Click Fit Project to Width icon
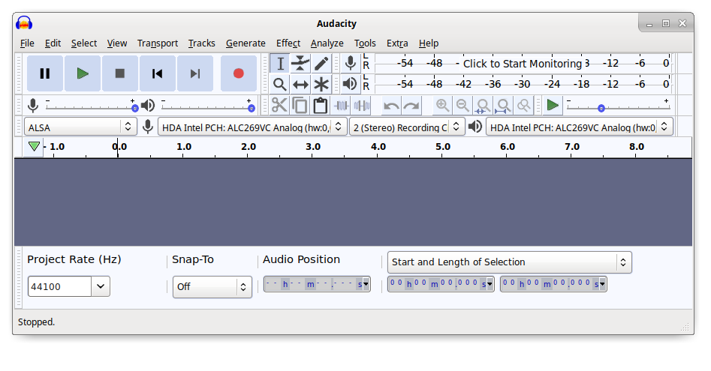The width and height of the screenshot is (711, 371). tap(503, 106)
